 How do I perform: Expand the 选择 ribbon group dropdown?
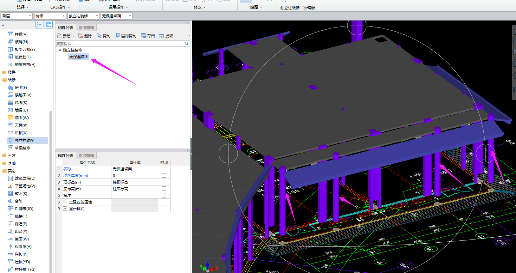tap(23, 7)
